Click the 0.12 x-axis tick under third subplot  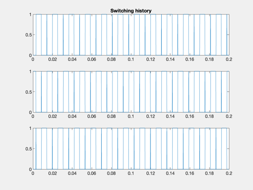(150, 173)
